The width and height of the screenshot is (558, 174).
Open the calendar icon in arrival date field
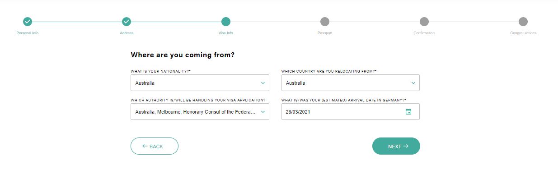coord(408,112)
